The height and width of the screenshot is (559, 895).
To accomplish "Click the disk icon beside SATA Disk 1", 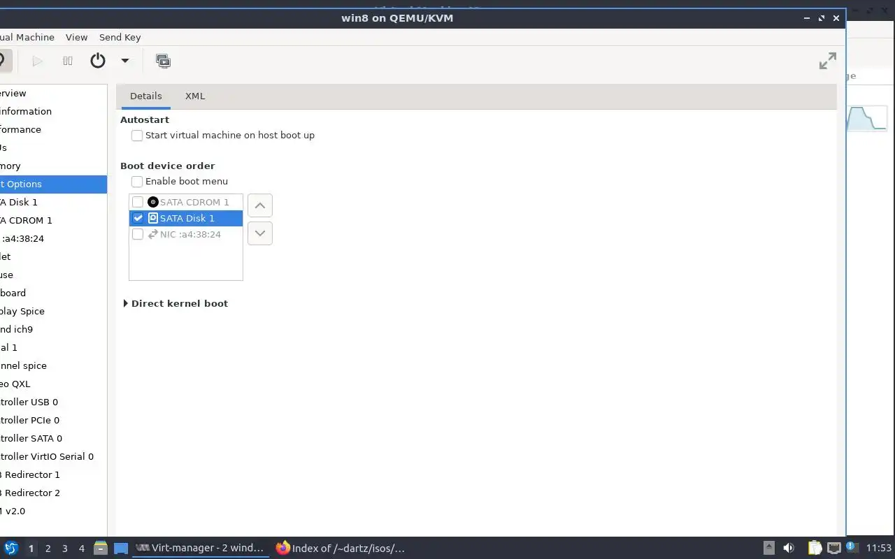I will (153, 218).
